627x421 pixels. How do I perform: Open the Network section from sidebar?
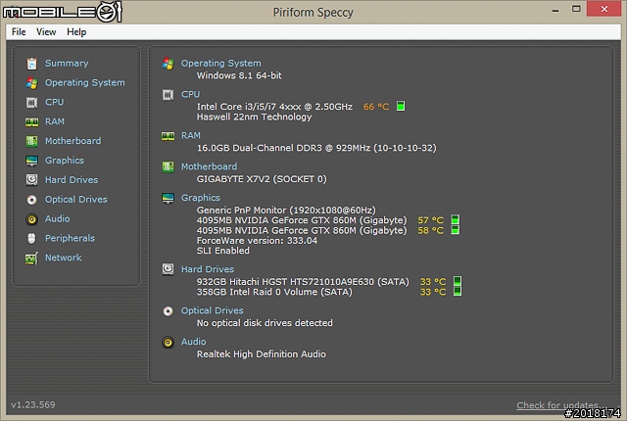63,257
